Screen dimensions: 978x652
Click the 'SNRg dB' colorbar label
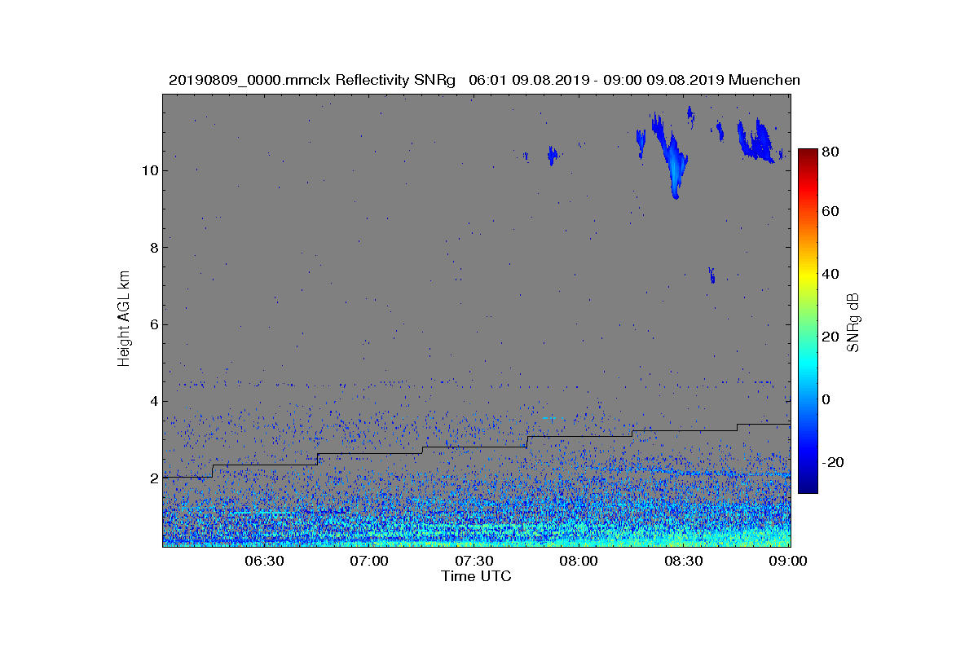pyautogui.click(x=853, y=323)
